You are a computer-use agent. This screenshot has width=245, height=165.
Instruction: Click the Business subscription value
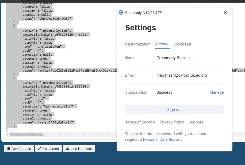(164, 92)
